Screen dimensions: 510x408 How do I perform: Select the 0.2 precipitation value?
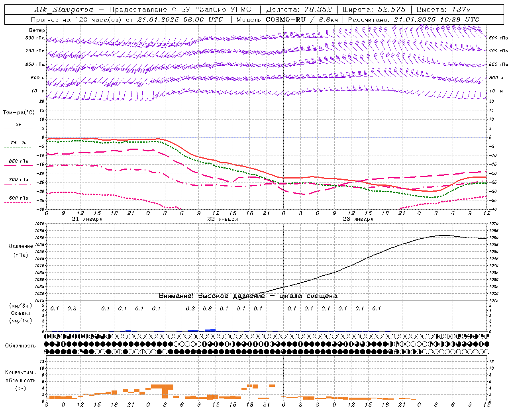tap(72, 308)
